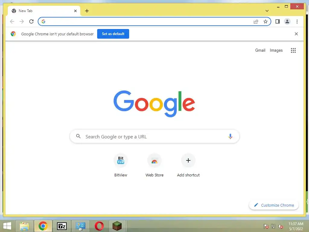Open a new tab with plus button
This screenshot has height=232, width=309.
click(87, 11)
